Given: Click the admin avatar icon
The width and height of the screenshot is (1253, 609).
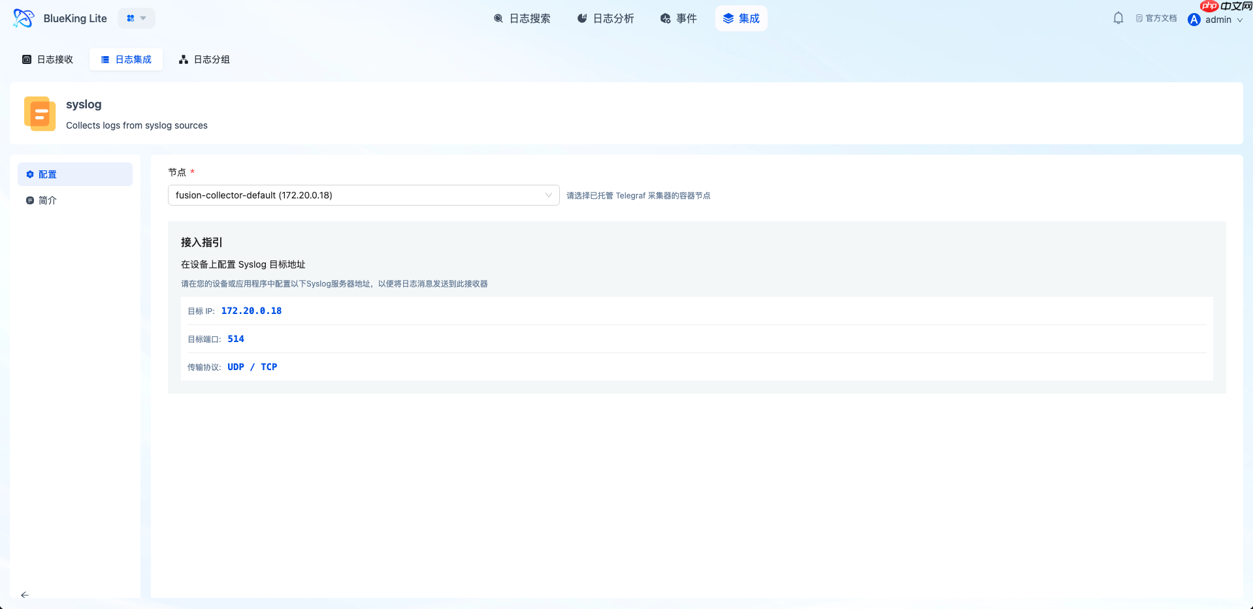Looking at the screenshot, I should click(1194, 19).
